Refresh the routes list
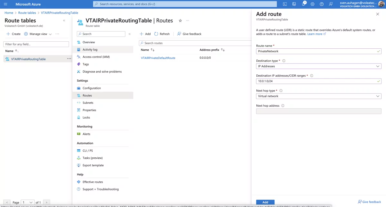This screenshot has height=207, width=386. [162, 34]
